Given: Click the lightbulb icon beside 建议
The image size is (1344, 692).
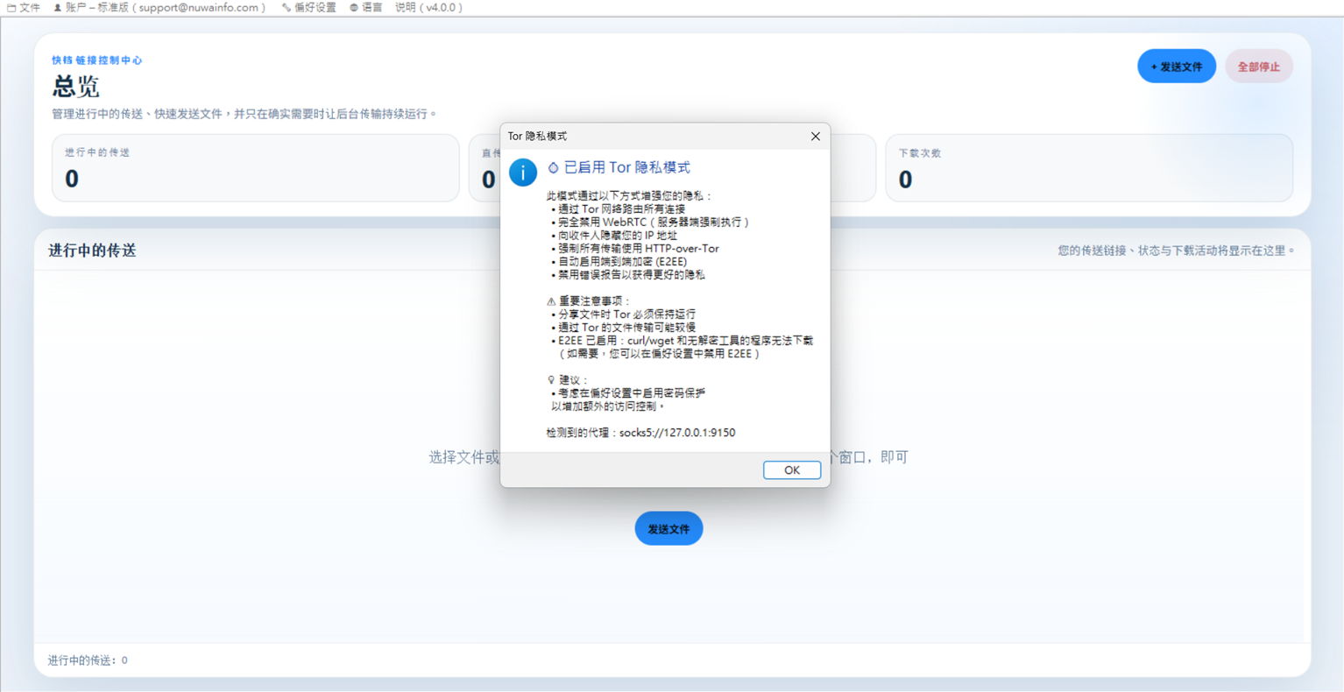Looking at the screenshot, I should pos(551,380).
